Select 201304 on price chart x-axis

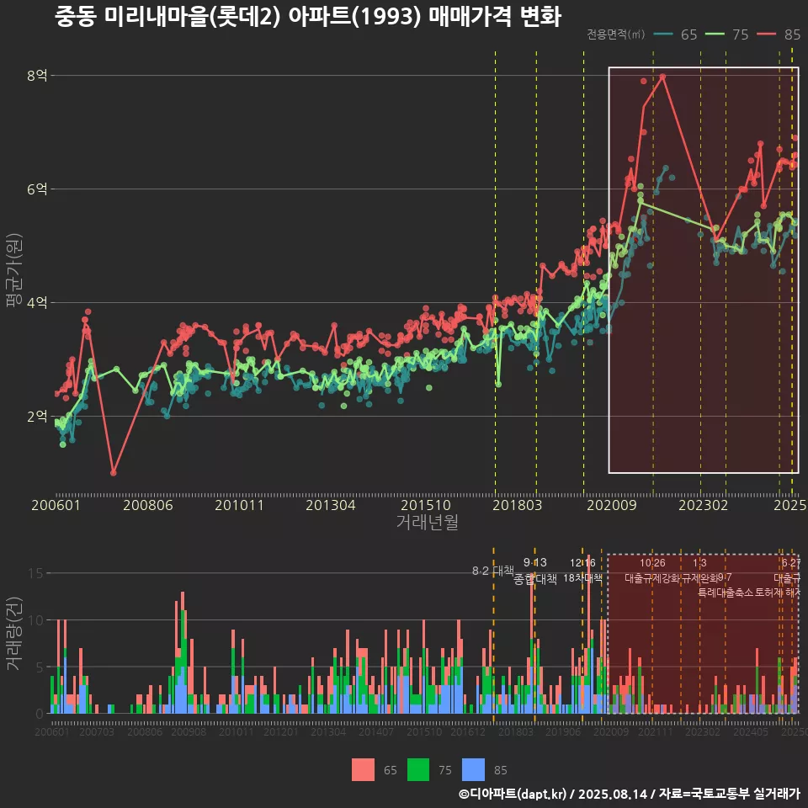click(x=330, y=505)
